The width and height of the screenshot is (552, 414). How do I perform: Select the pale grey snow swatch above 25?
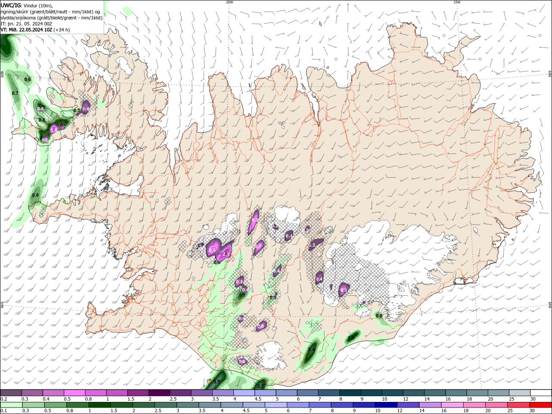pyautogui.click(x=519, y=392)
